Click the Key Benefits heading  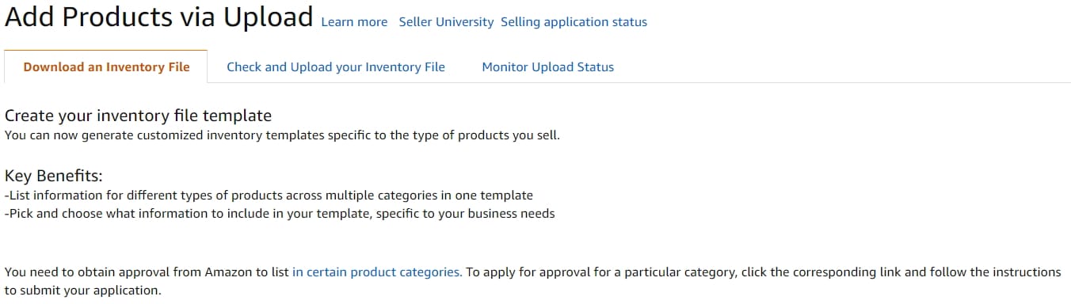(54, 176)
